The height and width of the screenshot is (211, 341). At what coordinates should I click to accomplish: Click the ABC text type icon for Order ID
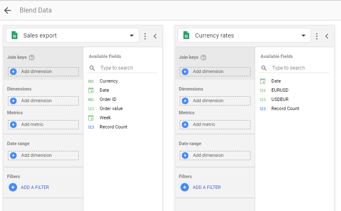[91, 100]
